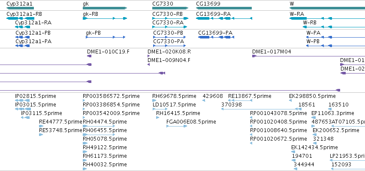Click EST RH49122.5prime
365x171 pixels.
pyautogui.click(x=85, y=152)
